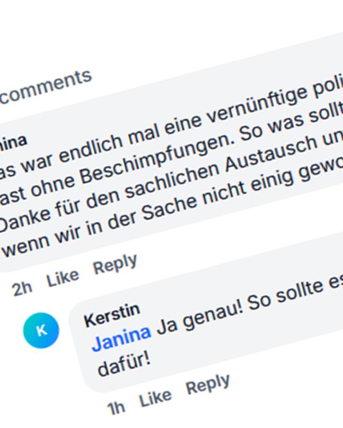Open Kerstin's profile name
This screenshot has width=343, height=428.
(111, 315)
